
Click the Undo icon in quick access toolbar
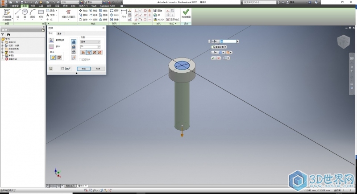click(x=26, y=2)
